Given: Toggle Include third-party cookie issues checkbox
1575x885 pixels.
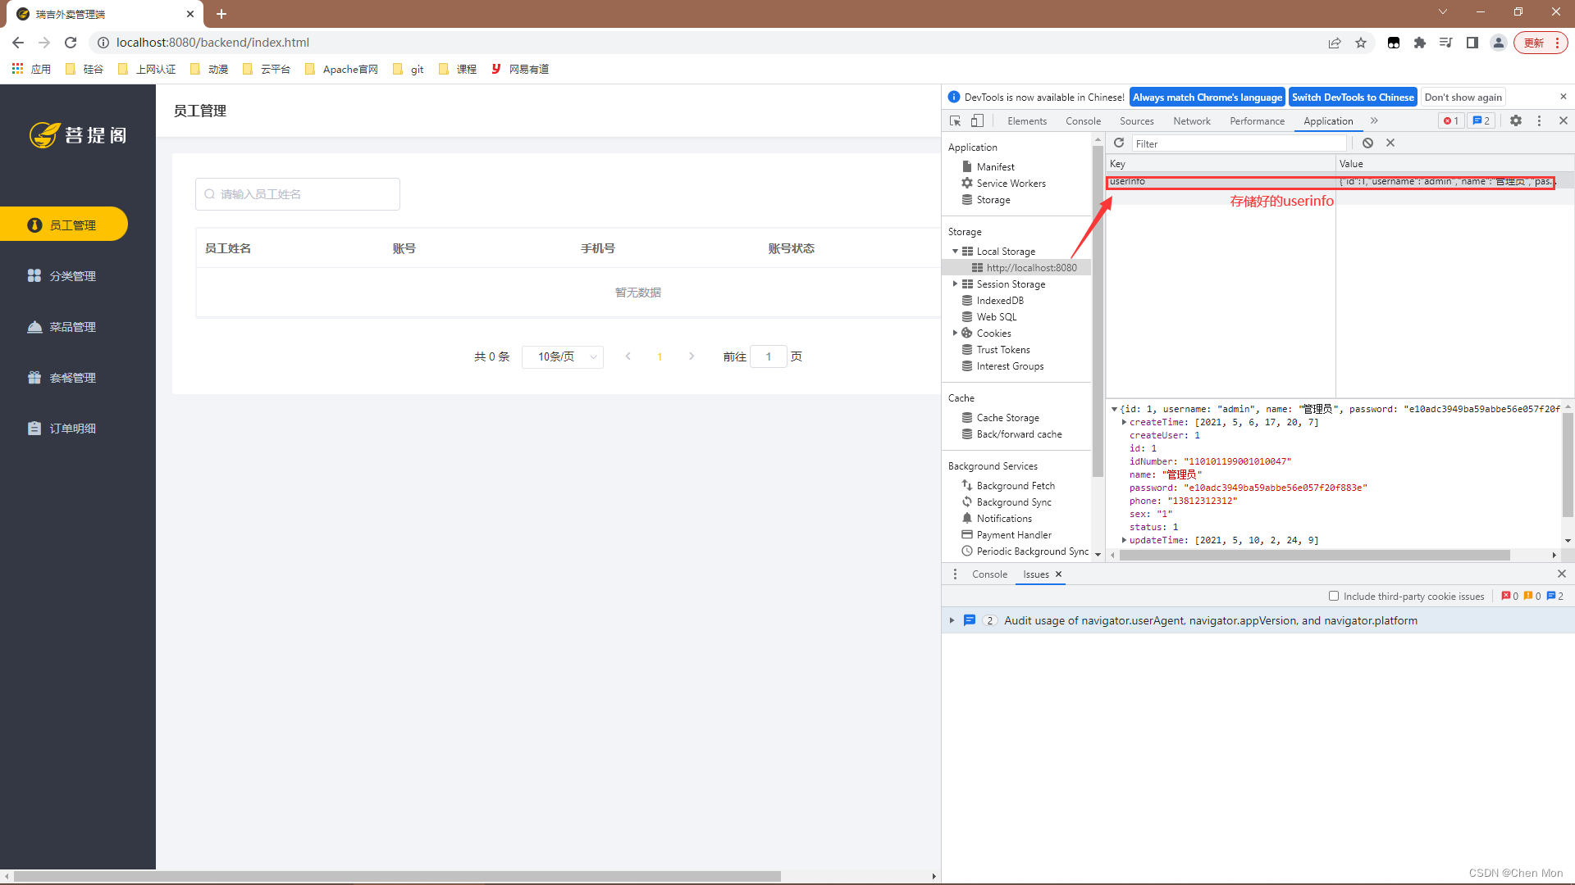Looking at the screenshot, I should (1331, 597).
